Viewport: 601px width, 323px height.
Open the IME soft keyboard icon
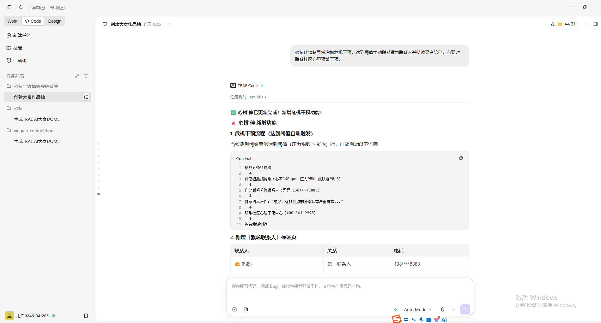click(x=429, y=320)
